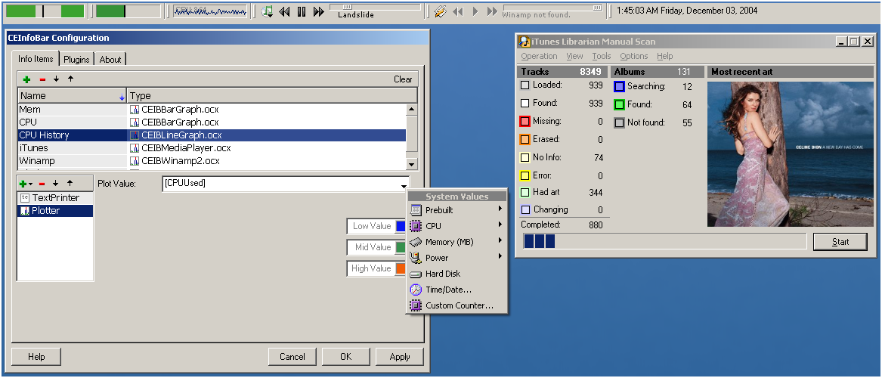Image resolution: width=882 pixels, height=378 pixels.
Task: Open Help menu in iTunes Librarian
Action: pyautogui.click(x=665, y=56)
